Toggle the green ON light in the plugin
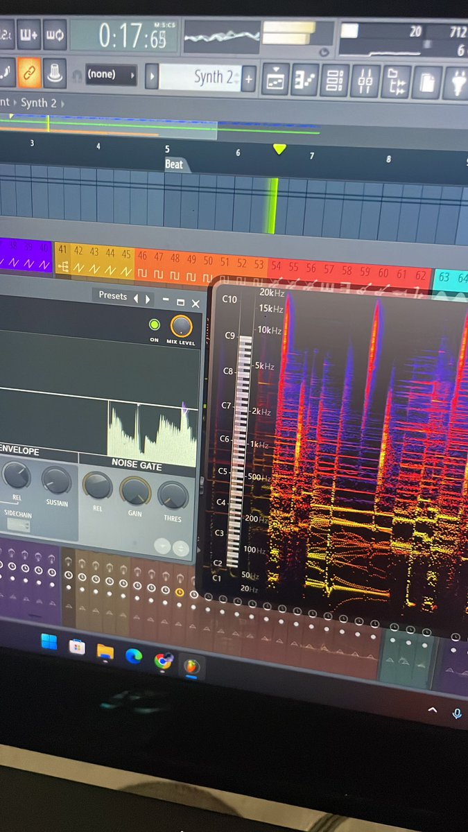This screenshot has width=468, height=832. tap(154, 325)
